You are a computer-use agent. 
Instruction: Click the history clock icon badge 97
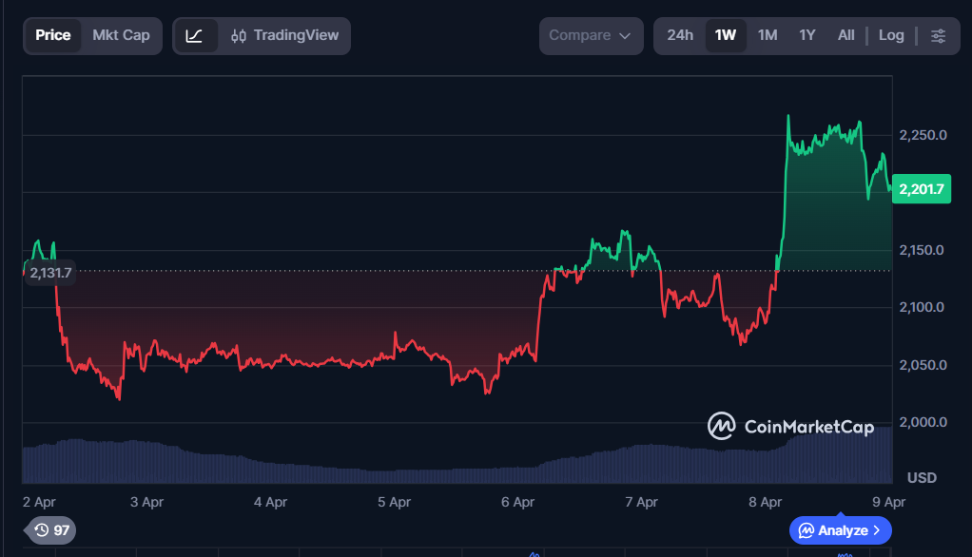pos(51,529)
